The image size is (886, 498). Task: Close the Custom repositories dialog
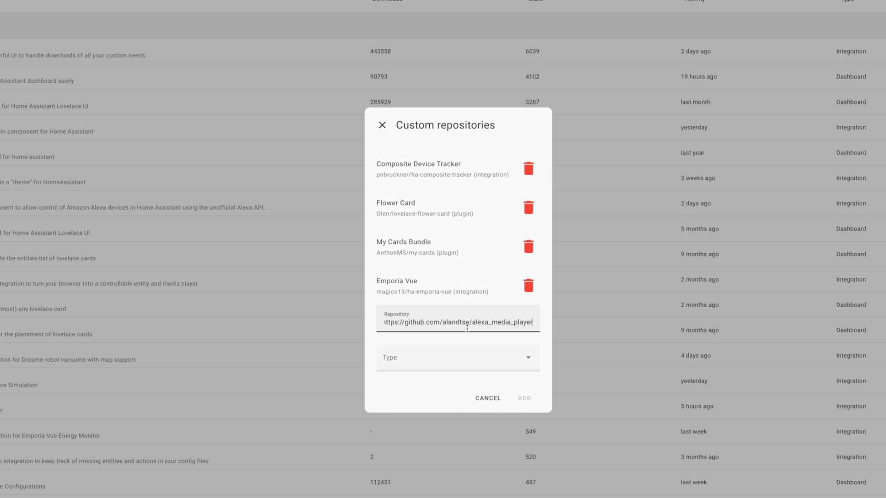pyautogui.click(x=382, y=125)
